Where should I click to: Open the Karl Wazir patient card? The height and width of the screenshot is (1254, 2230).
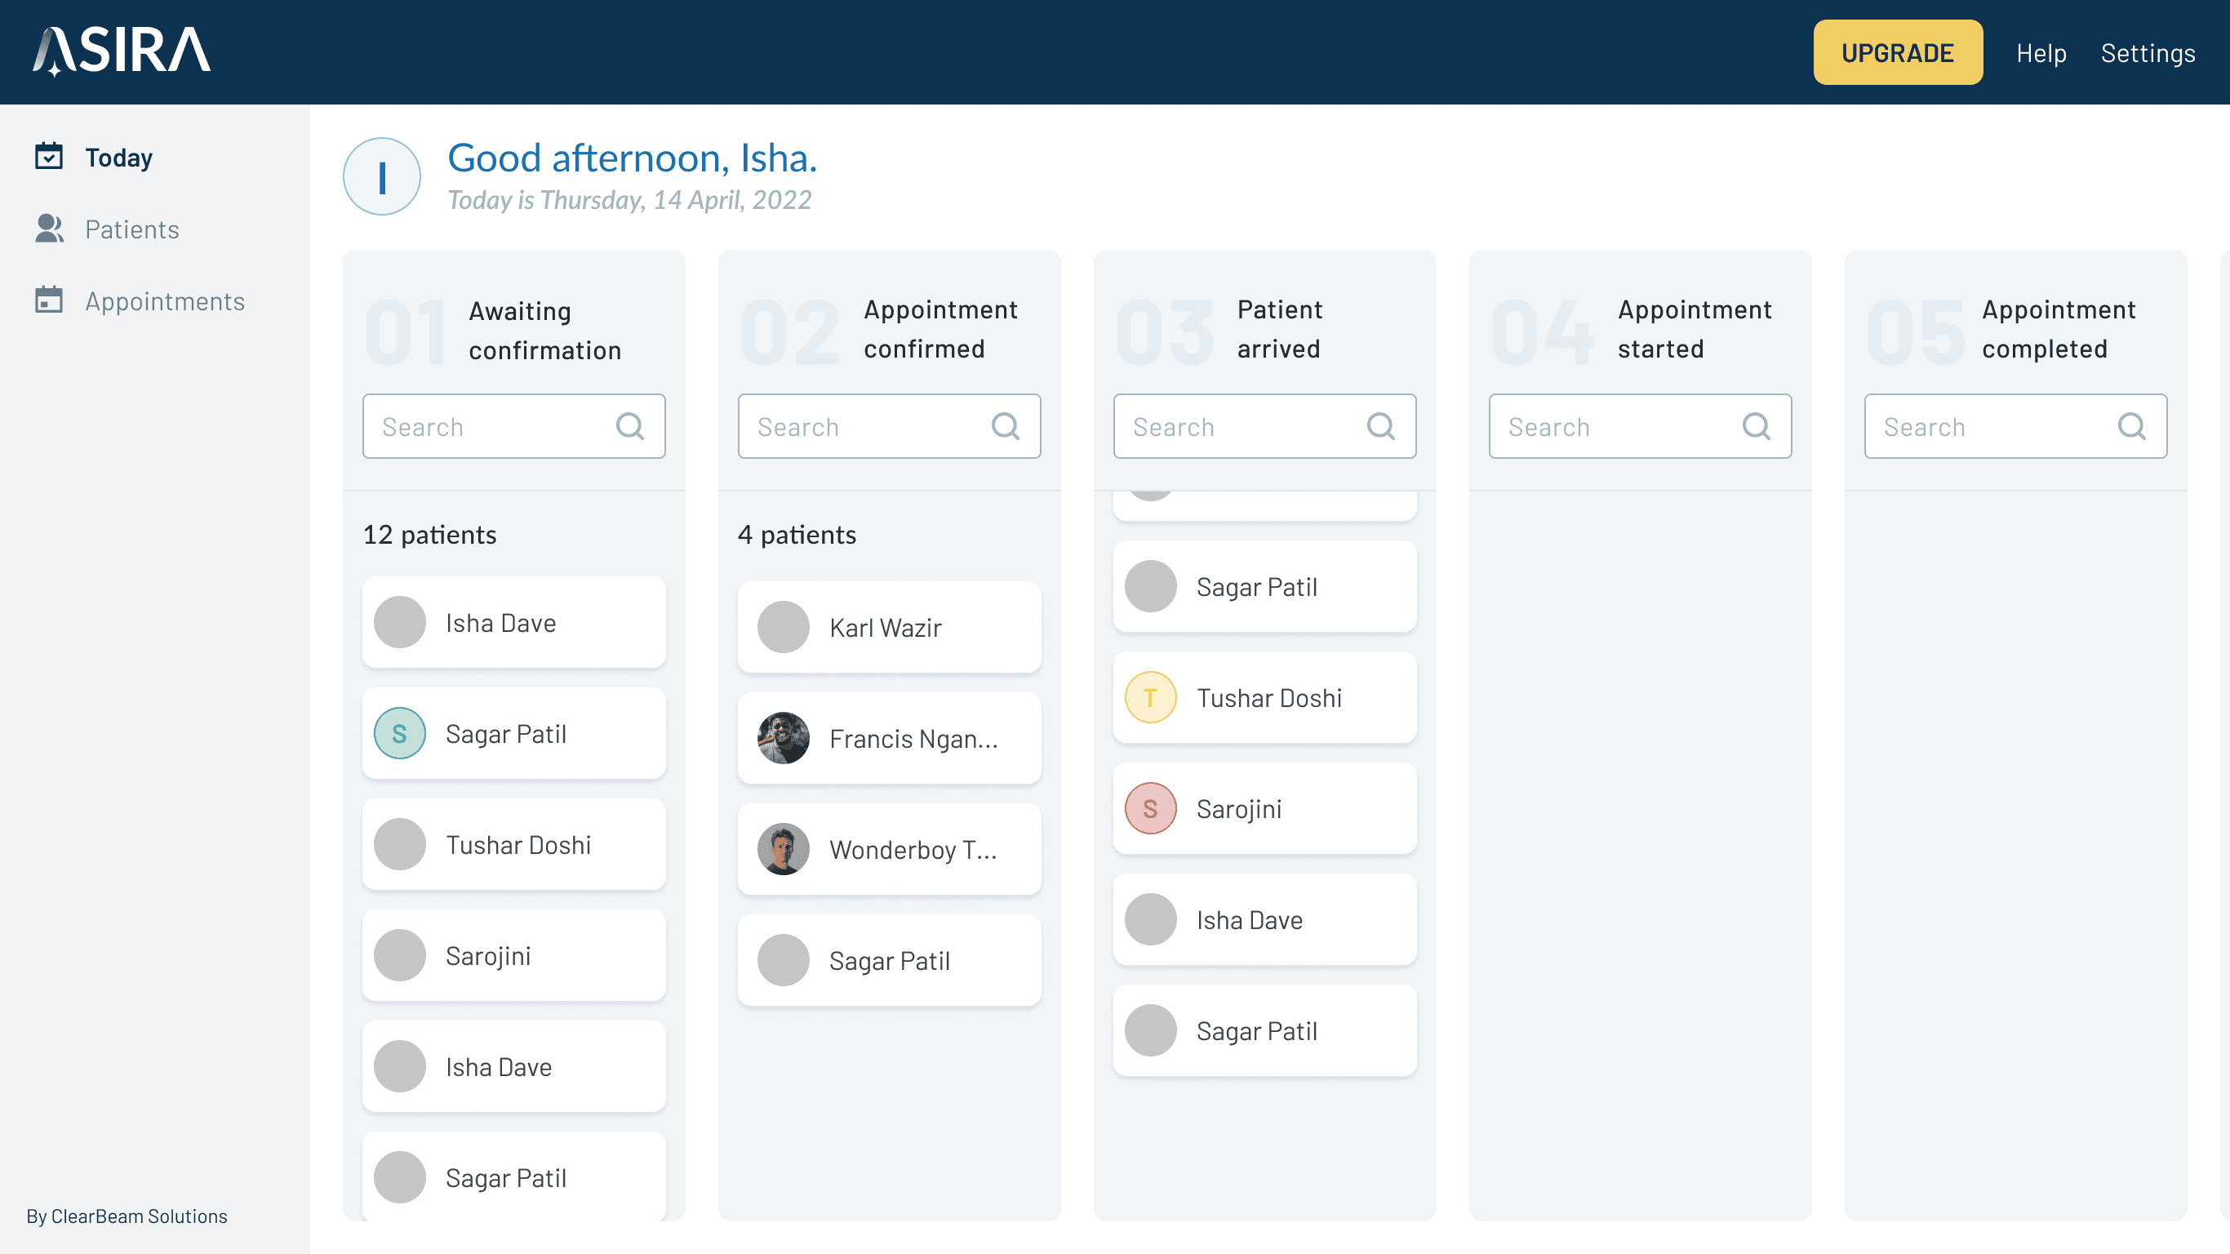pyautogui.click(x=889, y=627)
